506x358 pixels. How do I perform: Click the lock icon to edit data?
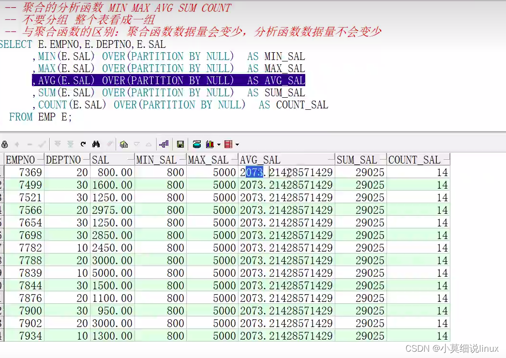(4, 144)
